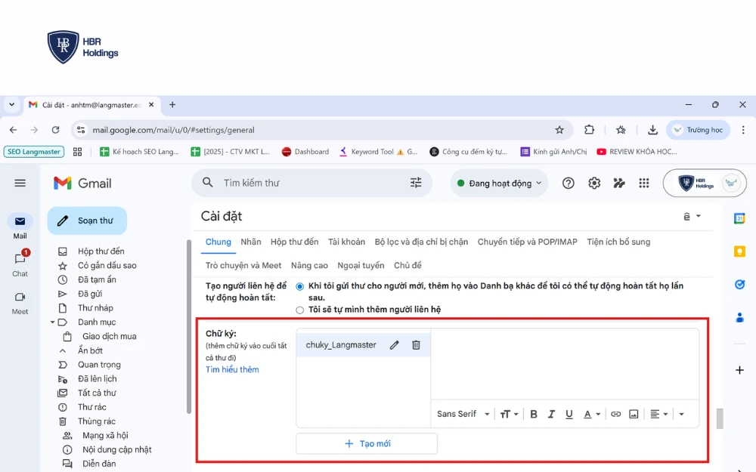756x472 pixels.
Task: Open input tools language dropdown
Action: tap(692, 216)
